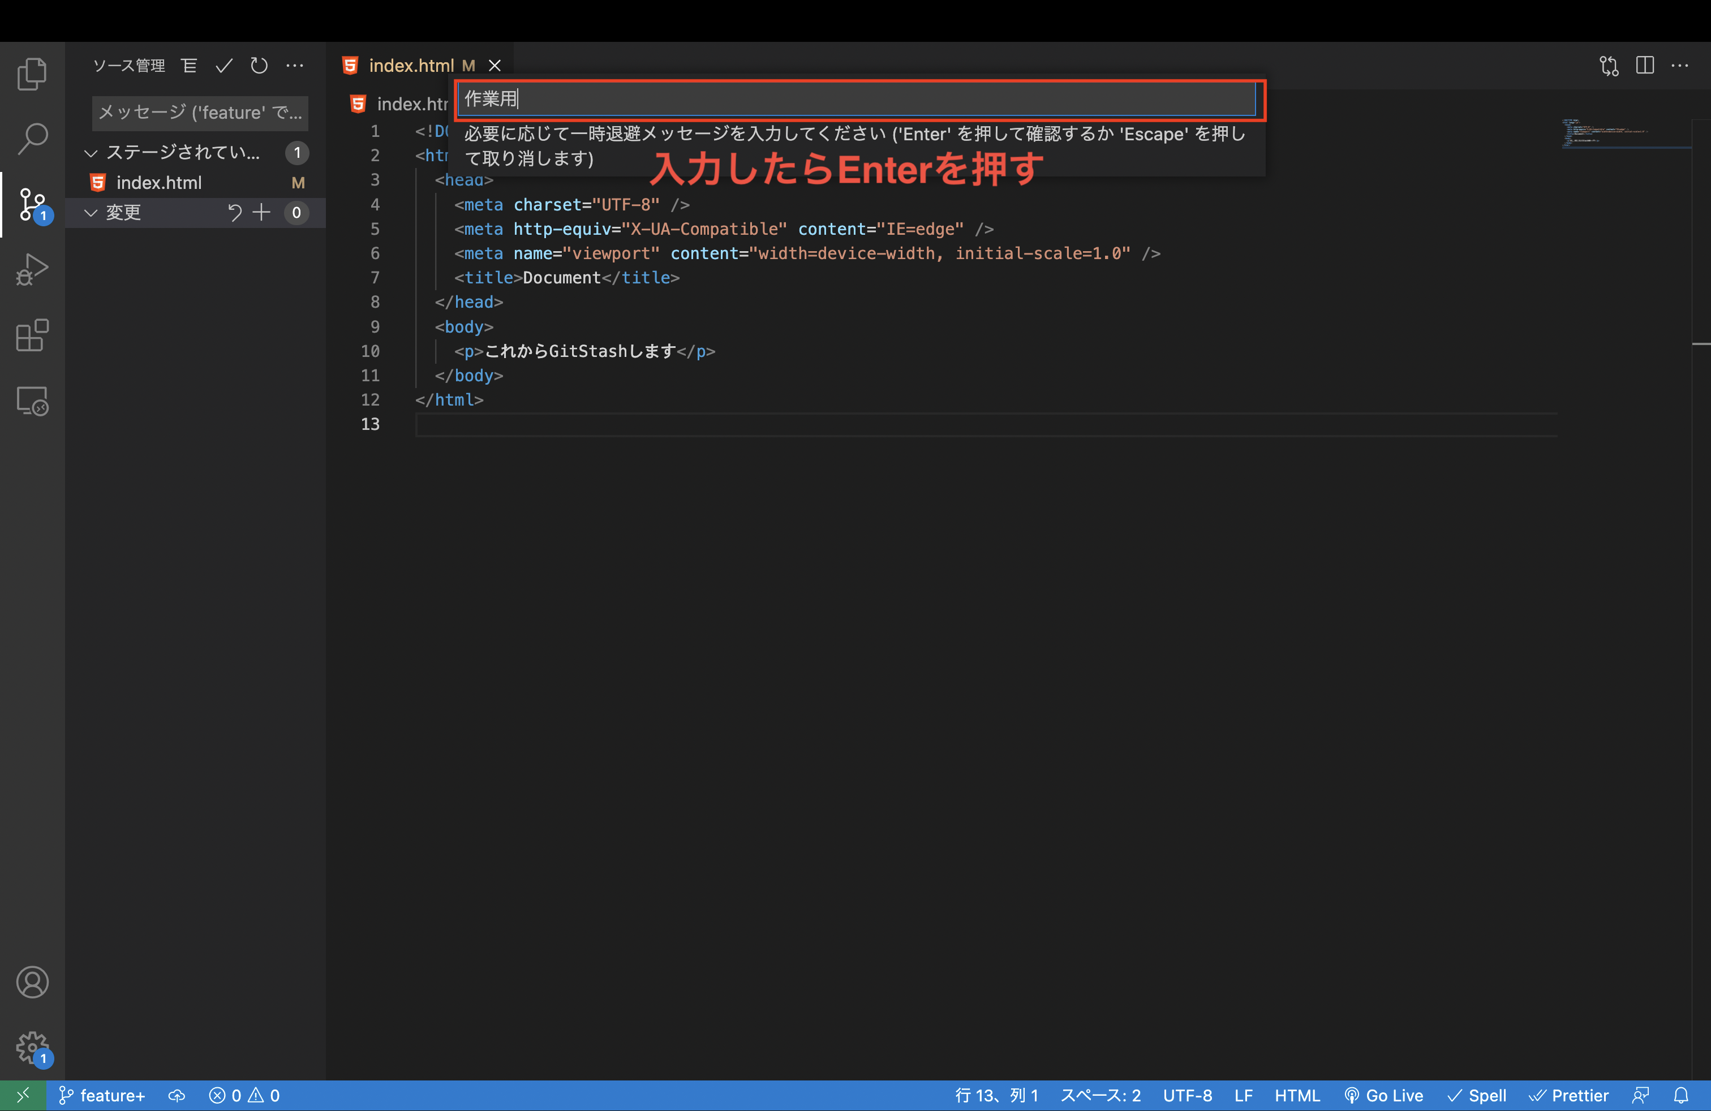
Task: Toggle Spell checking in the status bar
Action: [1477, 1095]
